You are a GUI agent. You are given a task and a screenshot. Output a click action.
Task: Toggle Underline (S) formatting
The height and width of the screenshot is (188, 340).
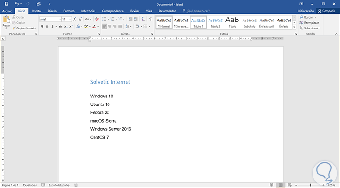tap(52, 27)
